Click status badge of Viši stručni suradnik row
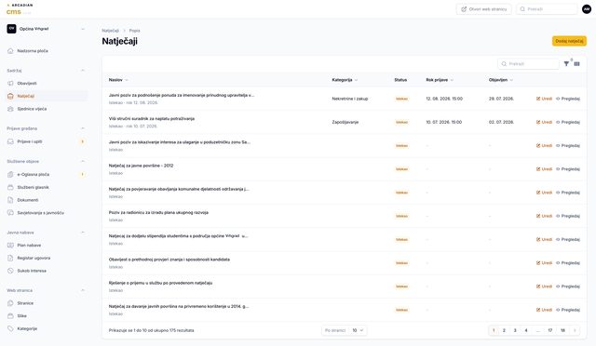This screenshot has height=346, width=596. click(x=401, y=122)
